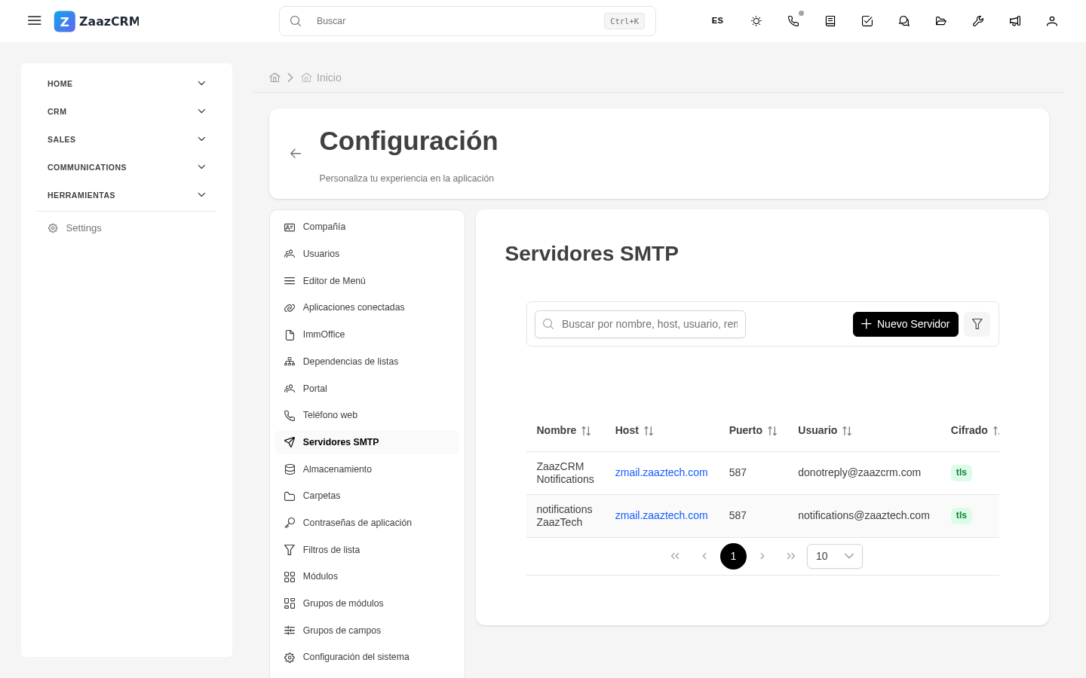The height and width of the screenshot is (678, 1086).
Task: Open the tasks checkmark icon in top bar
Action: click(x=867, y=21)
